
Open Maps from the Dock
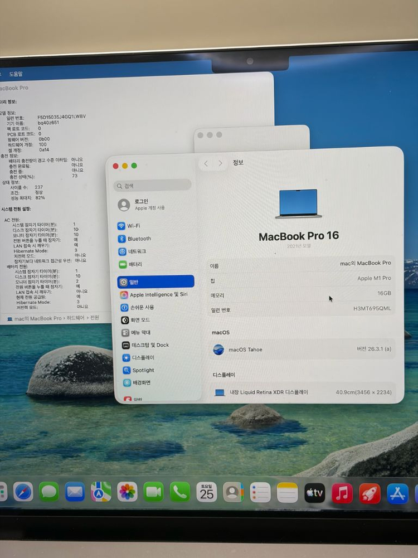(101, 492)
